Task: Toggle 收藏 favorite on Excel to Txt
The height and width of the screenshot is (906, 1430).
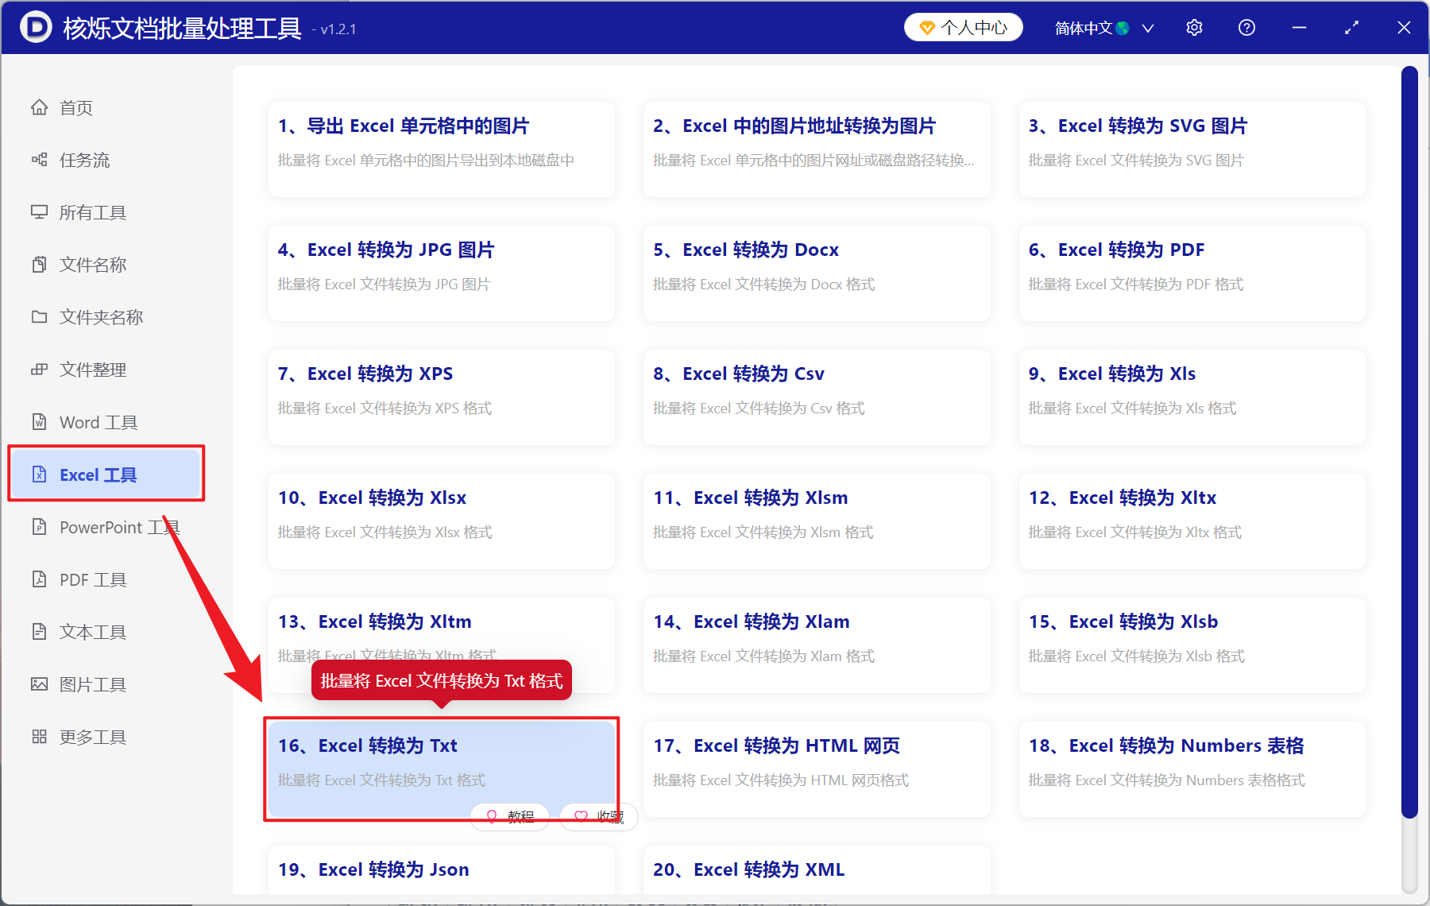Action: [599, 816]
